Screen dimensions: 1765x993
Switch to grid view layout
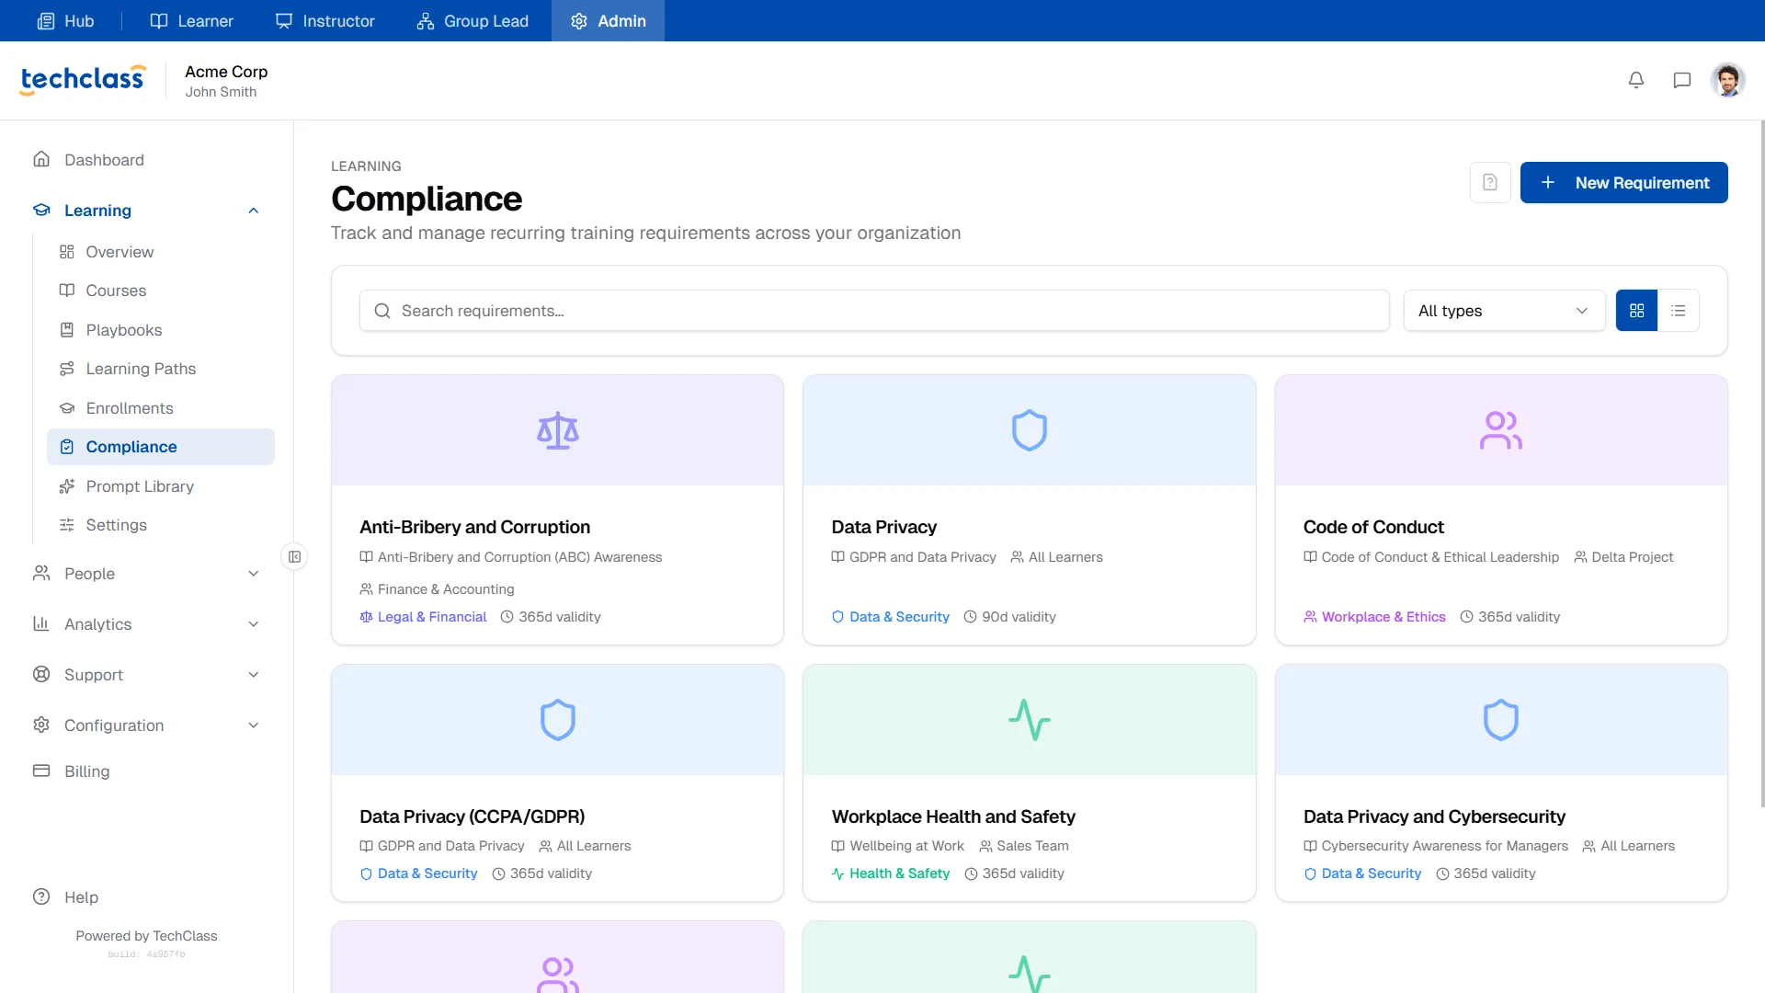point(1636,311)
